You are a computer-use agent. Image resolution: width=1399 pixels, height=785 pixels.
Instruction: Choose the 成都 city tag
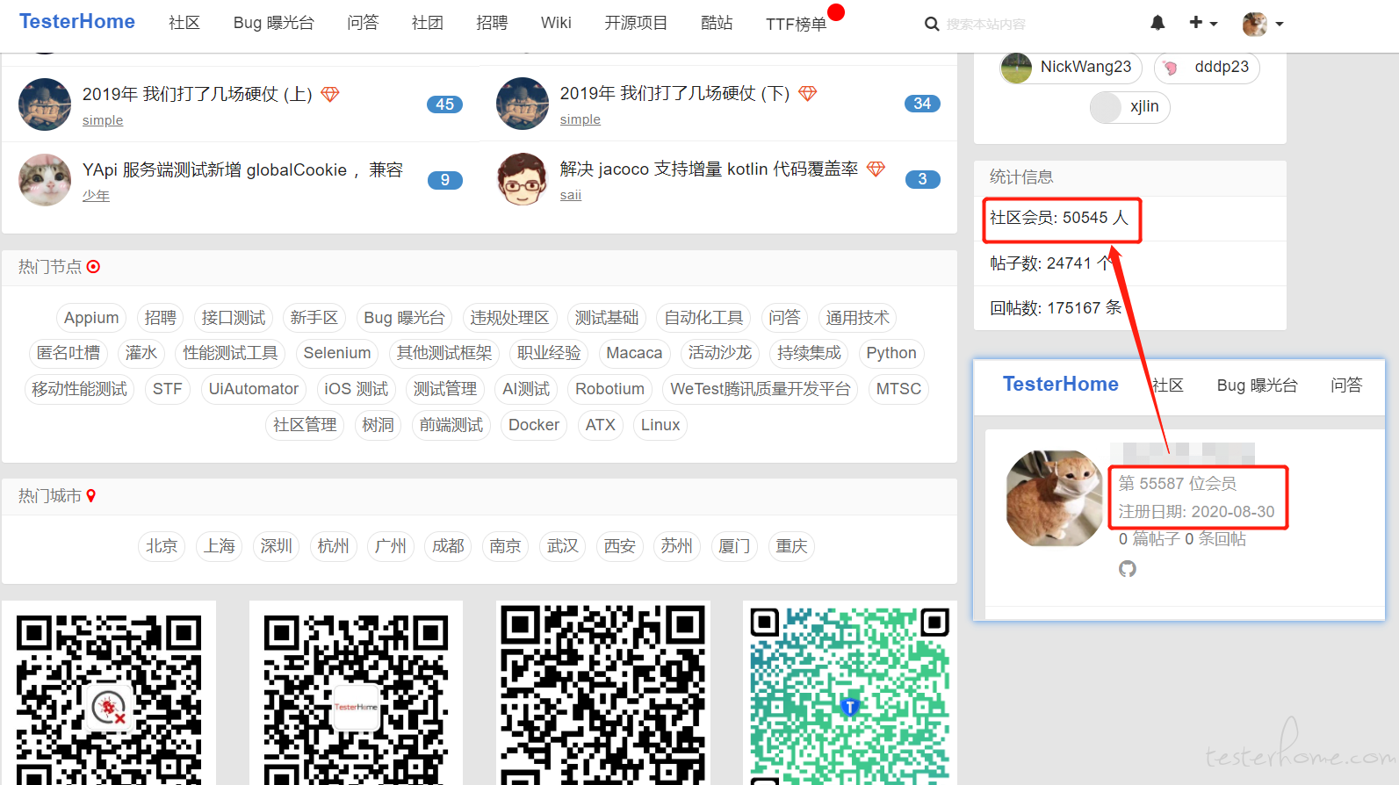pos(448,546)
